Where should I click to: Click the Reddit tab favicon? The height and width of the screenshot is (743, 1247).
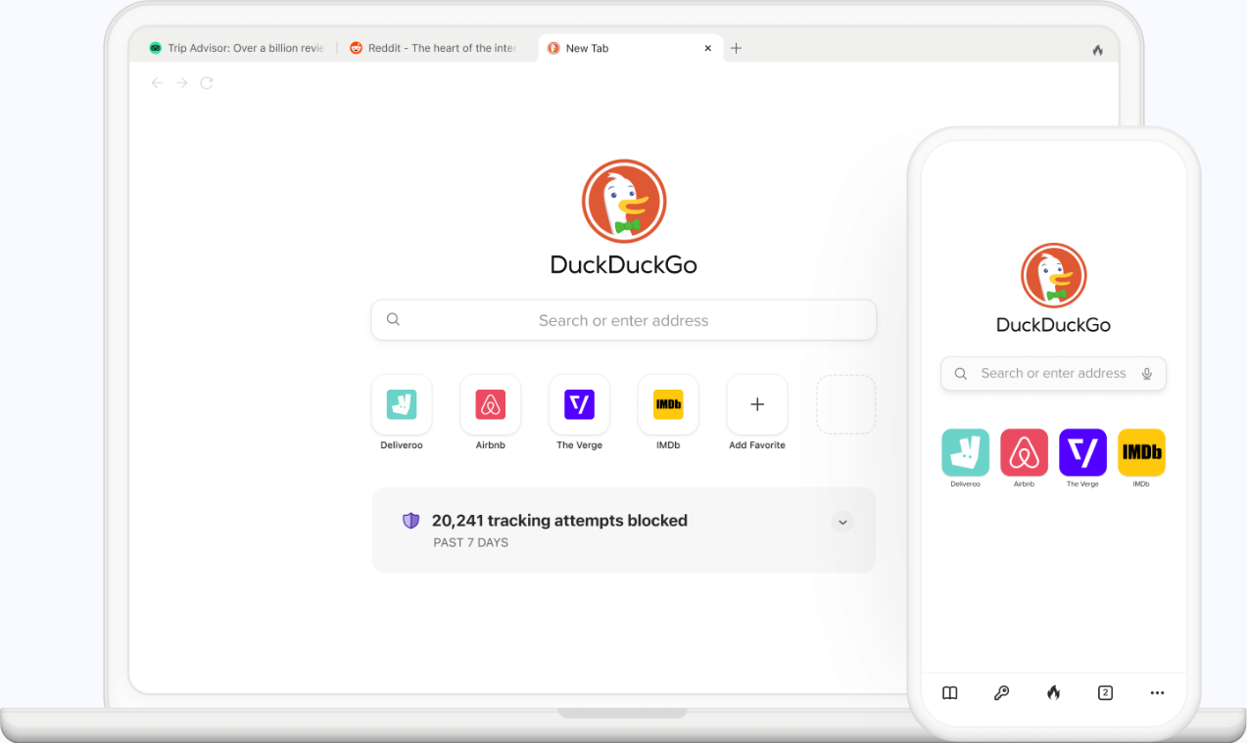357,48
